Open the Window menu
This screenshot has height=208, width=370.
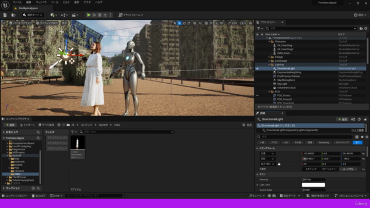(41, 2)
